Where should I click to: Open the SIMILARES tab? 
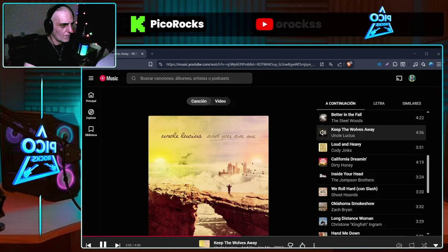pyautogui.click(x=412, y=104)
